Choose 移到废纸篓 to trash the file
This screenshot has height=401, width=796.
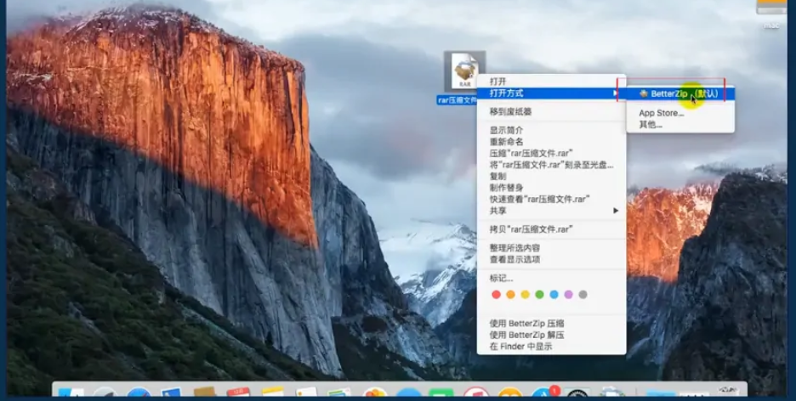510,111
